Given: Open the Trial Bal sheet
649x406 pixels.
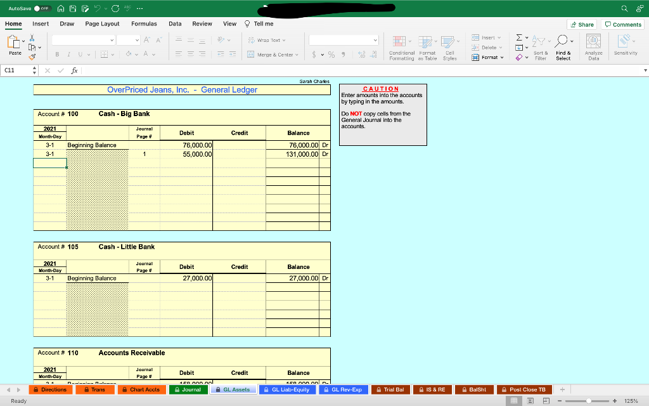Looking at the screenshot, I should tap(390, 389).
